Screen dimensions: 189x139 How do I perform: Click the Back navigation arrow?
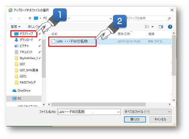(x=11, y=18)
